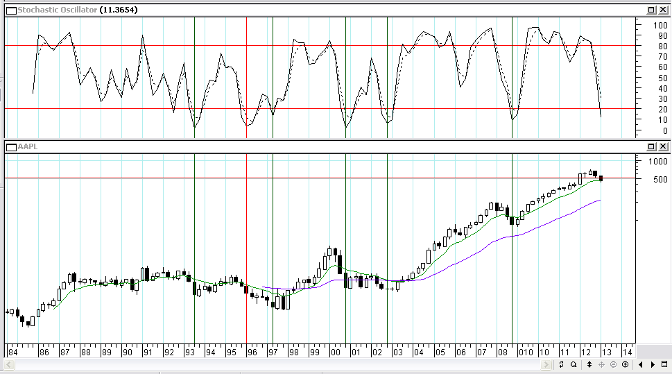This screenshot has width=672, height=374.
Task: Click the '13' year label on time axis
Action: 606,352
